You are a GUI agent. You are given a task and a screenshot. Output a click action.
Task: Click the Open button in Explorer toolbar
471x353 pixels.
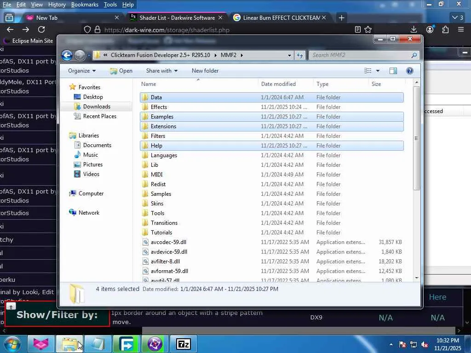pyautogui.click(x=121, y=71)
